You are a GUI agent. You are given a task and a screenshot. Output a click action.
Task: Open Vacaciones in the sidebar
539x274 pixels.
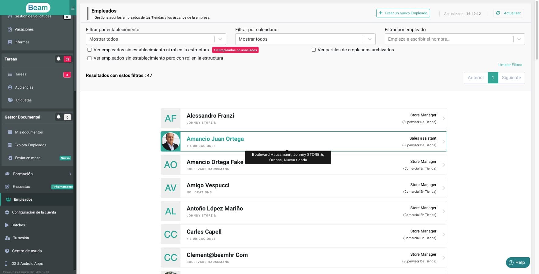[24, 29]
